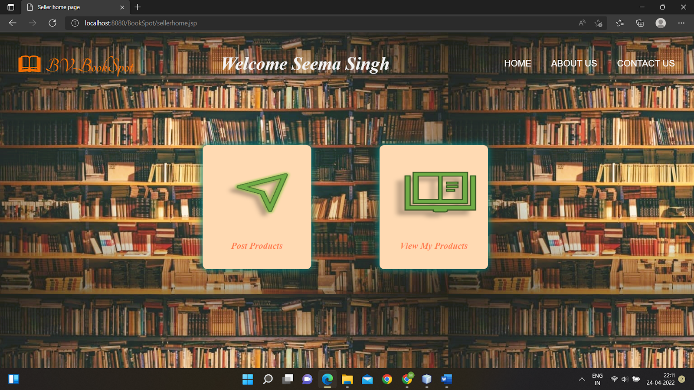The width and height of the screenshot is (694, 390).
Task: Open Microsoft Word from the taskbar
Action: [x=446, y=380]
